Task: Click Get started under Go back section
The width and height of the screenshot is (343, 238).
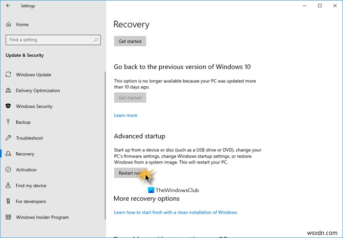Action: (130, 97)
